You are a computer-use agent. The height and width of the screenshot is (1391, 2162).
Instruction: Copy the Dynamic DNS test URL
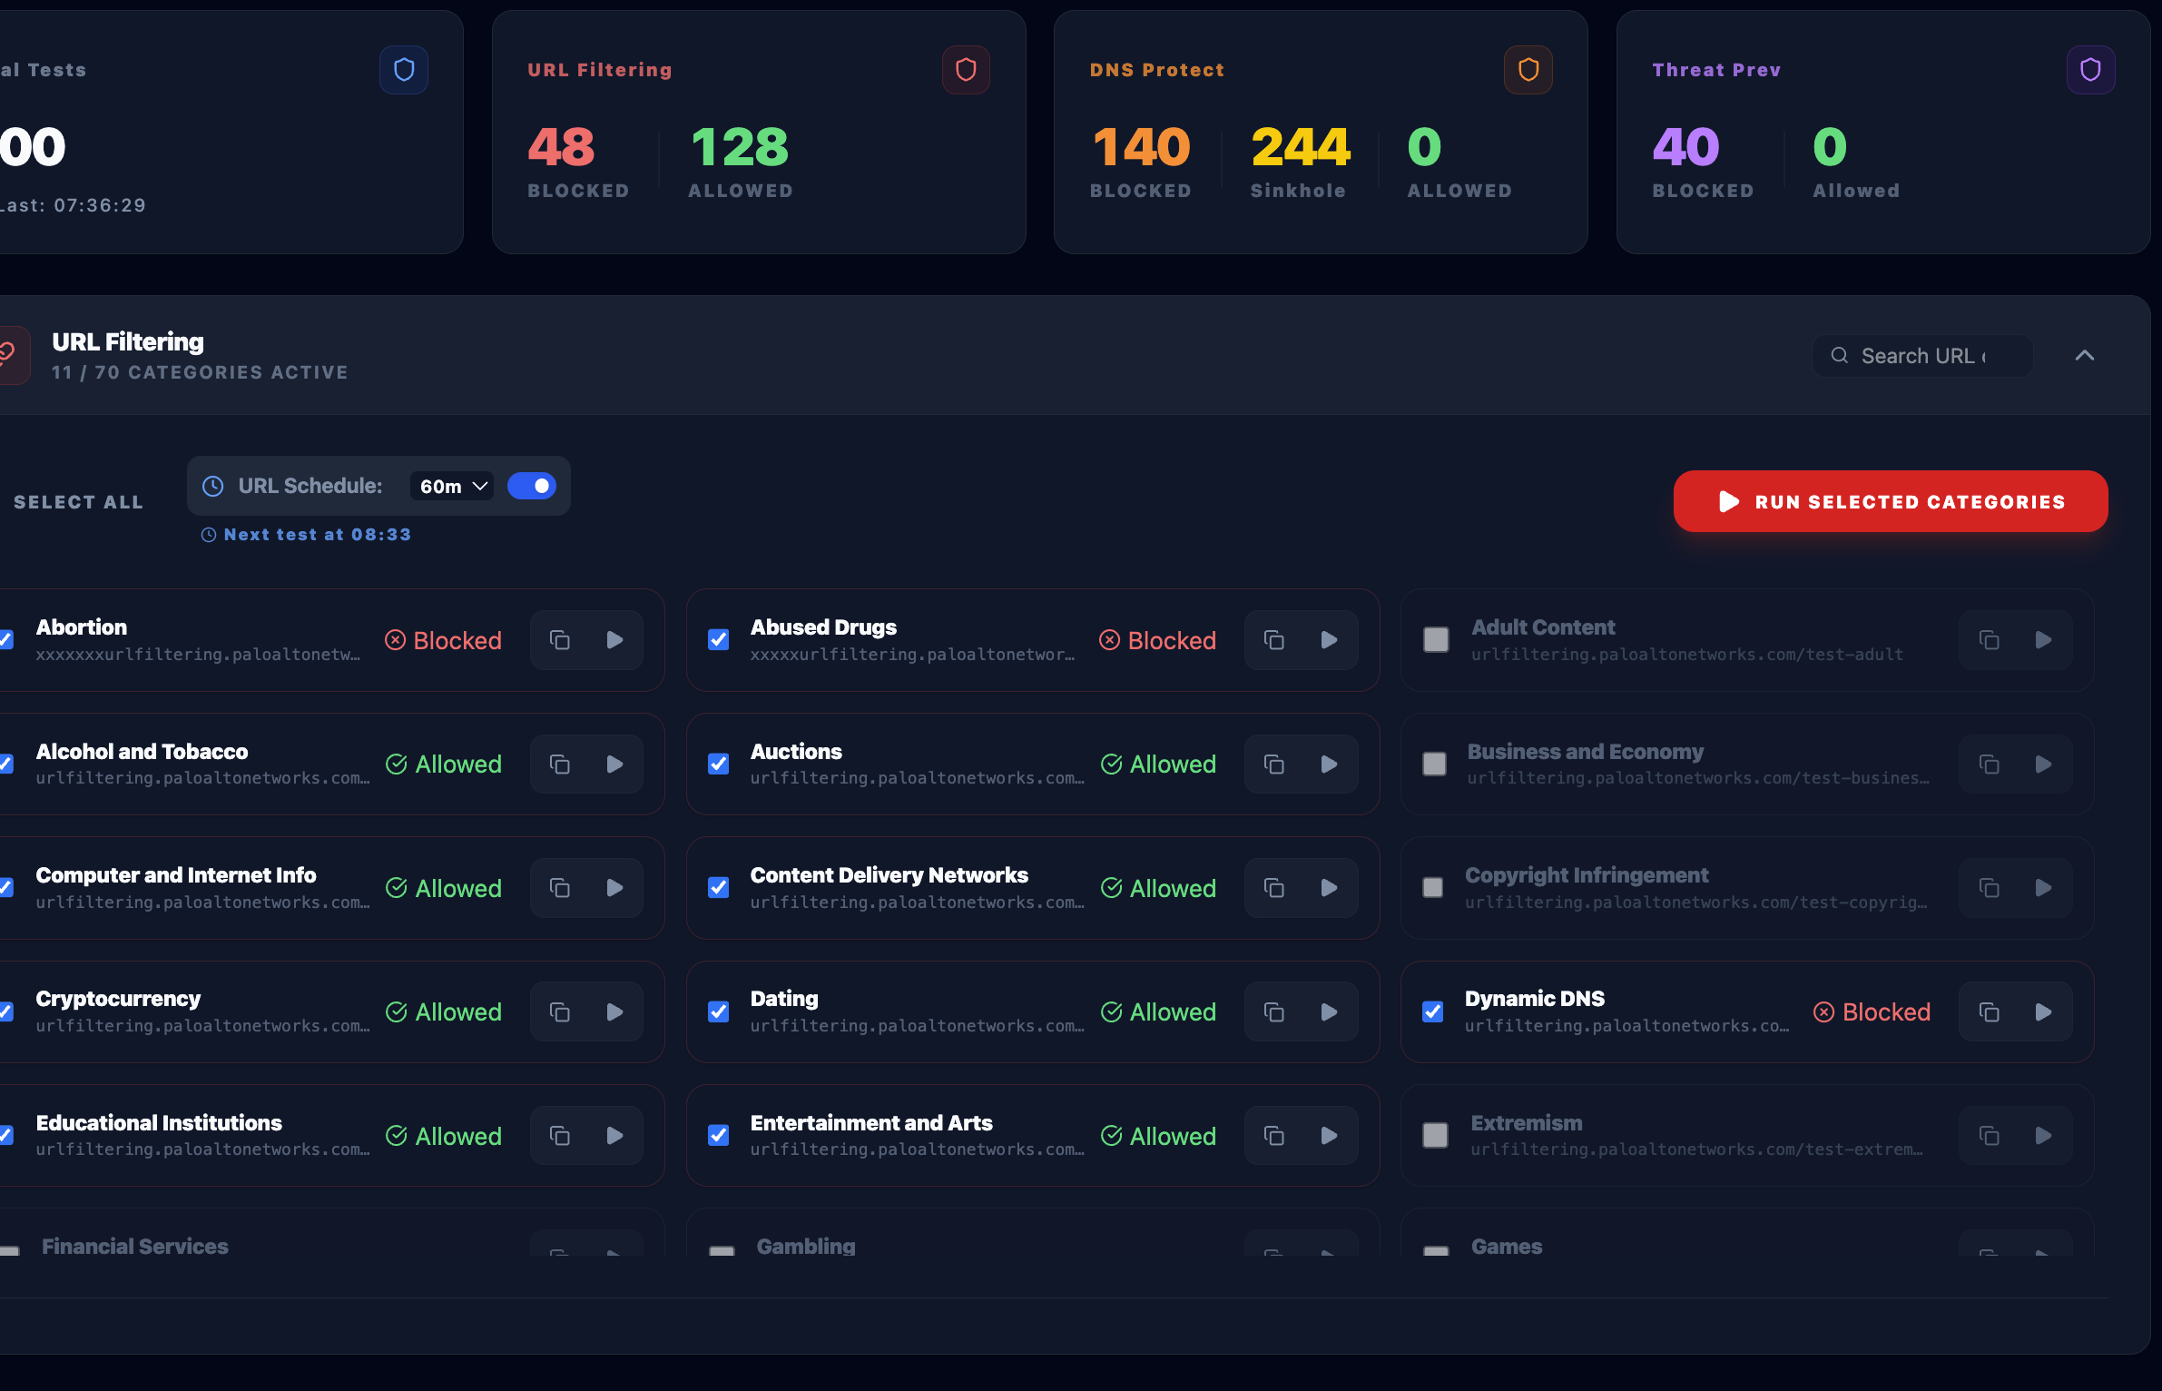click(x=1990, y=1011)
